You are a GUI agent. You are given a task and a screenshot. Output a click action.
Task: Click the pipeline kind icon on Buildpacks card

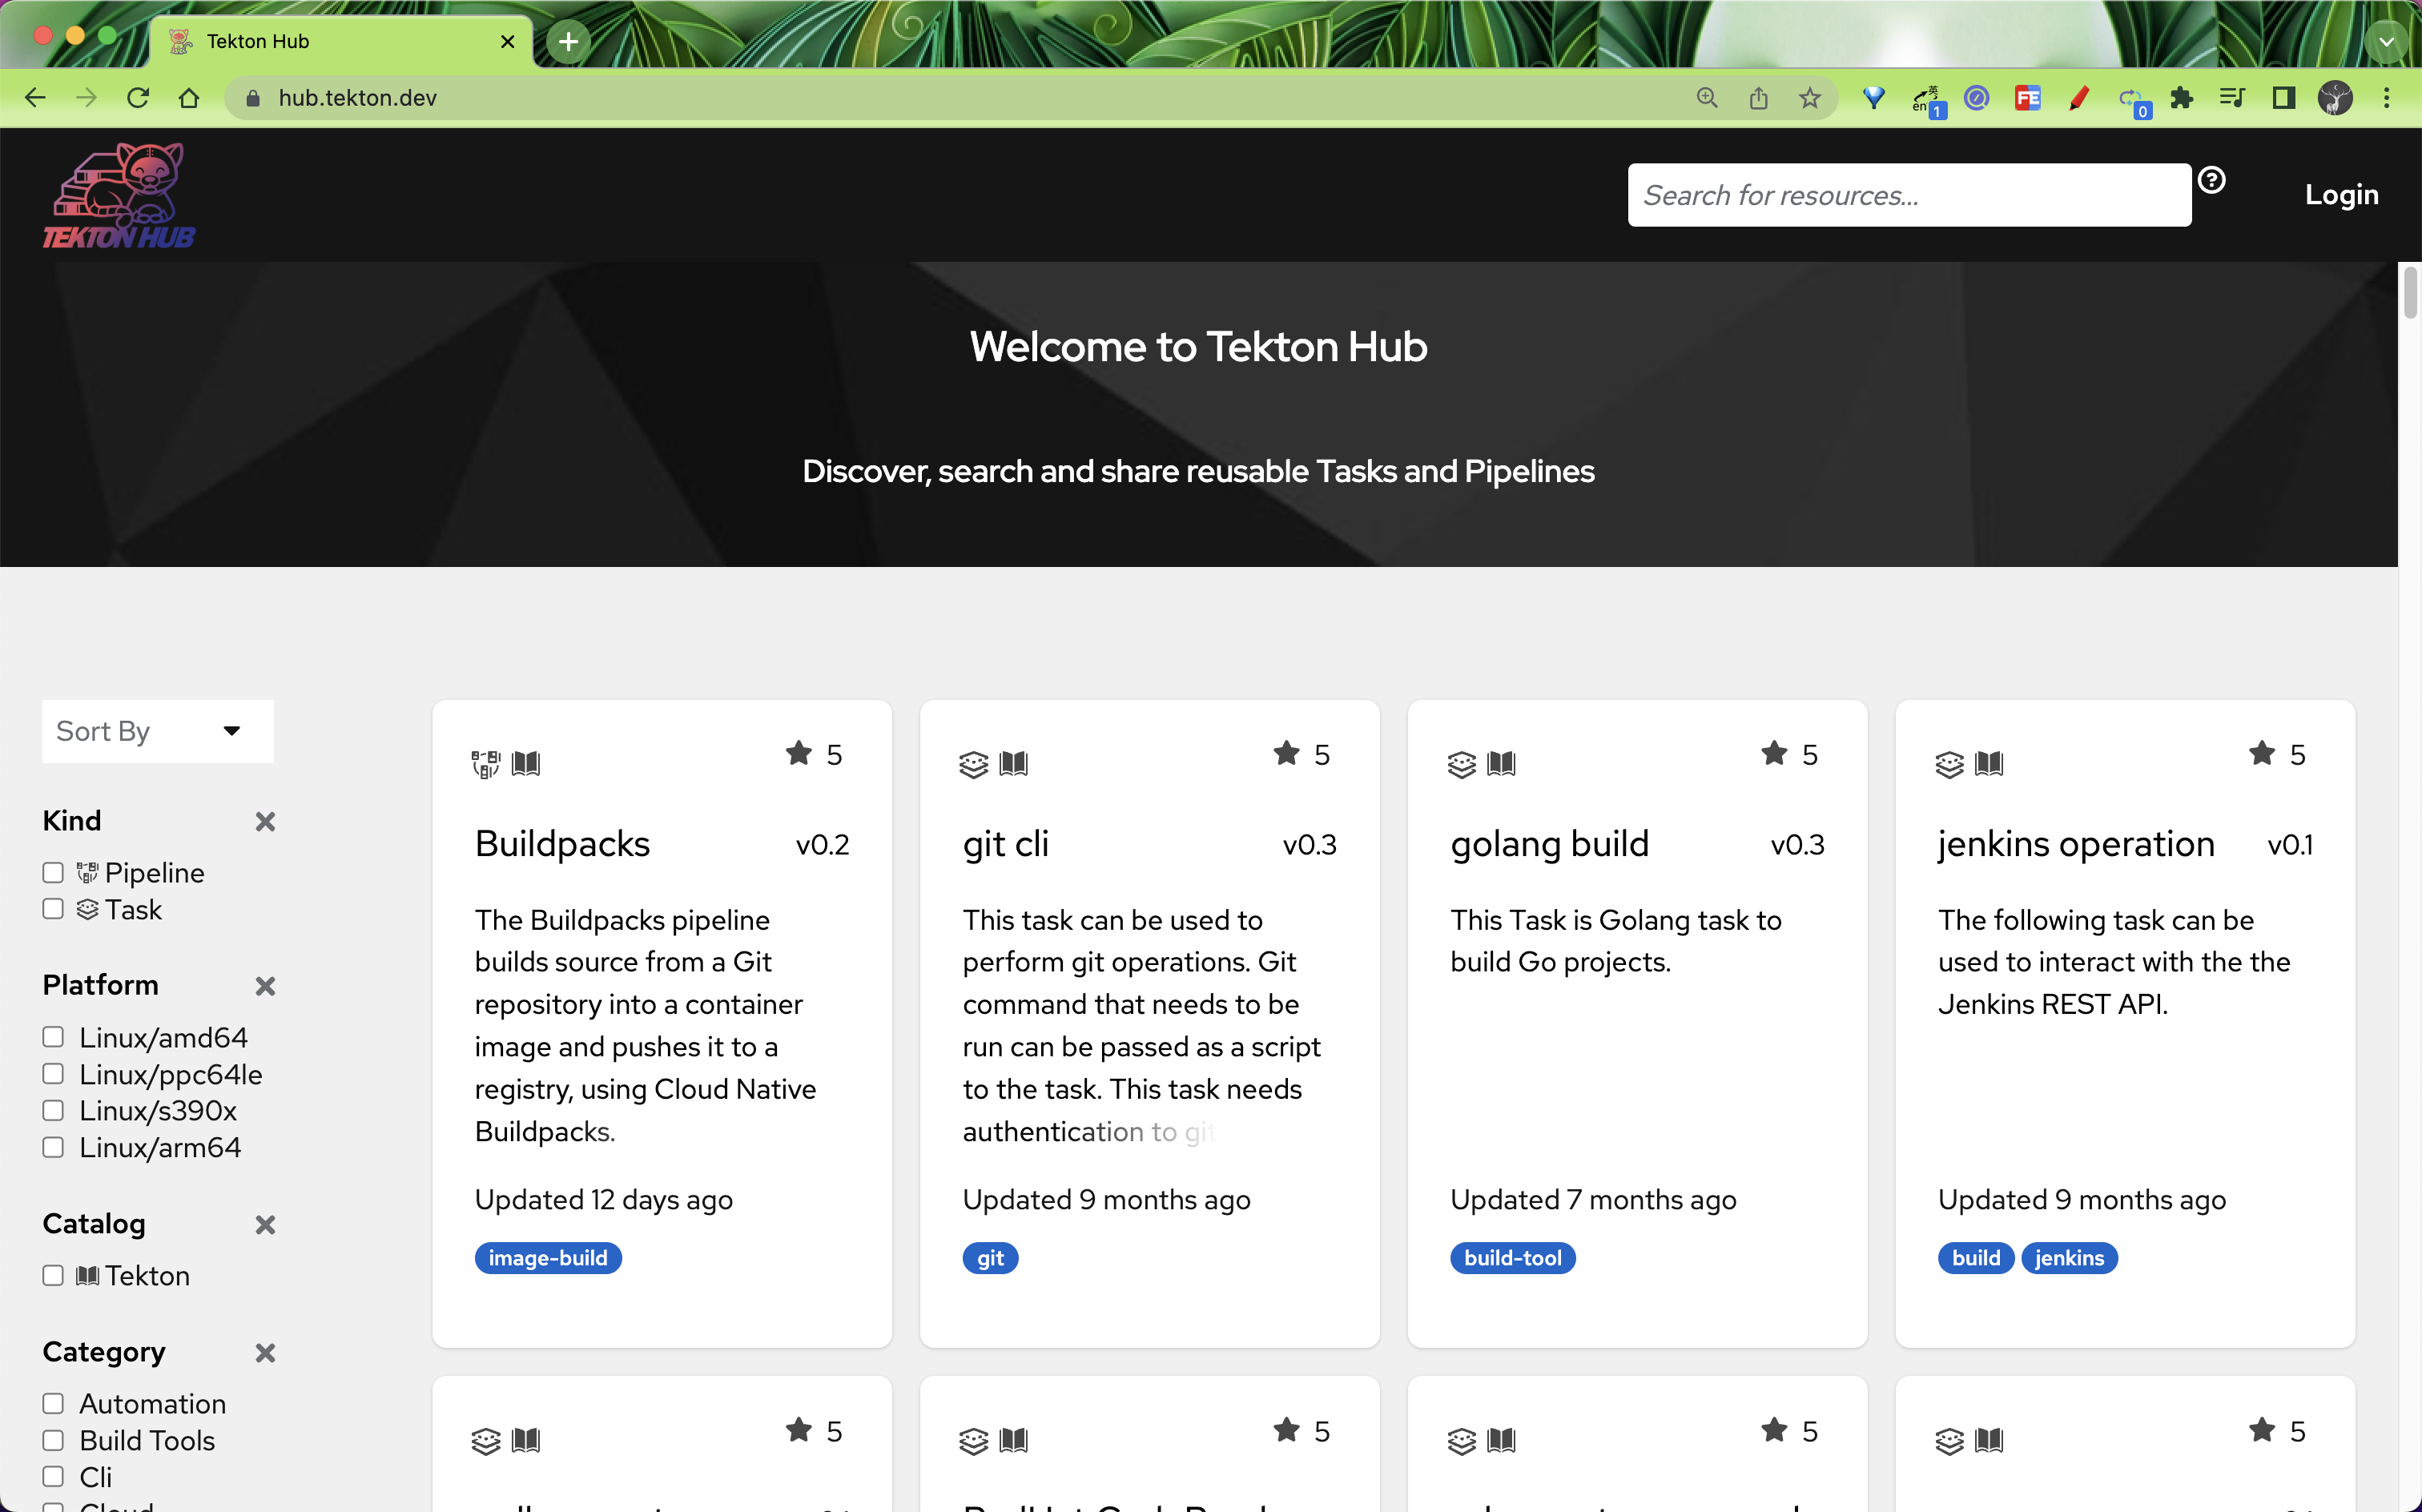[x=486, y=764]
